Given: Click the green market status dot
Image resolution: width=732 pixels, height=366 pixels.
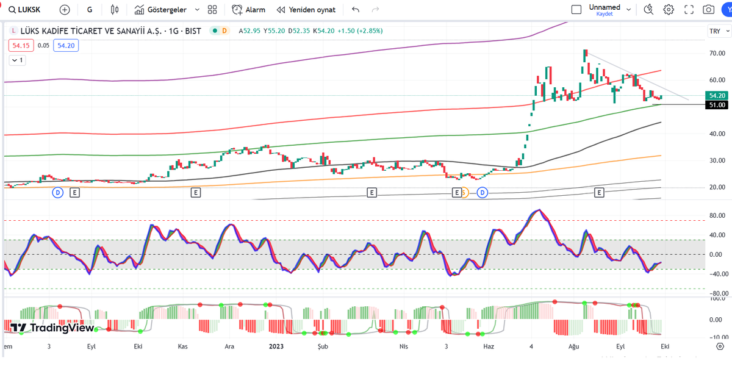Looking at the screenshot, I should [x=214, y=30].
